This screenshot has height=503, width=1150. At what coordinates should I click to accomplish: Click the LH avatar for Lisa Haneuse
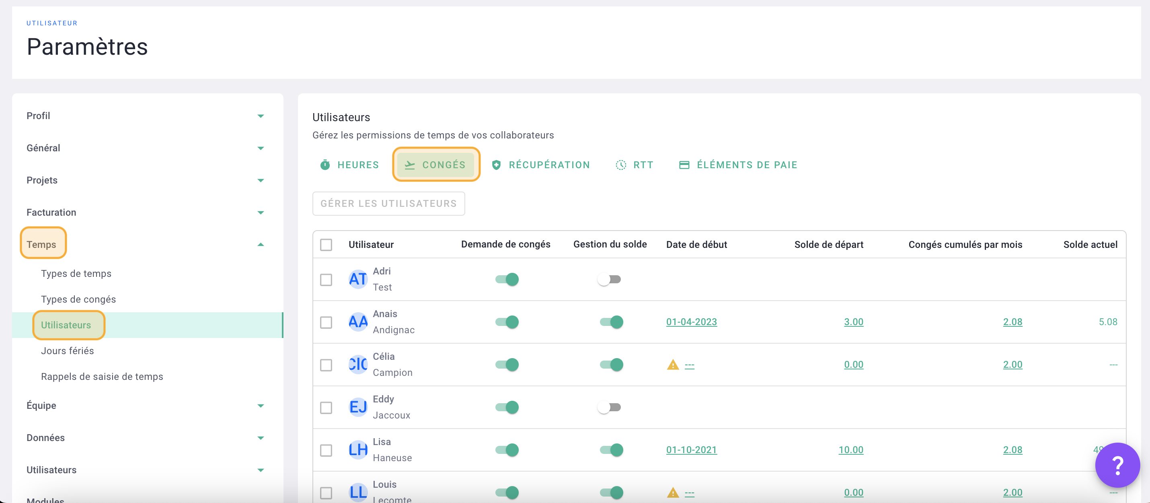[x=358, y=450]
